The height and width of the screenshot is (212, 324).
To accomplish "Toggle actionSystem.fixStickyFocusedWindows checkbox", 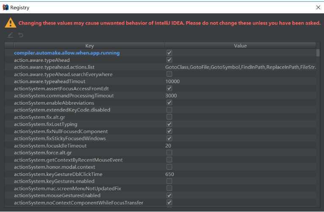I will point(169,138).
